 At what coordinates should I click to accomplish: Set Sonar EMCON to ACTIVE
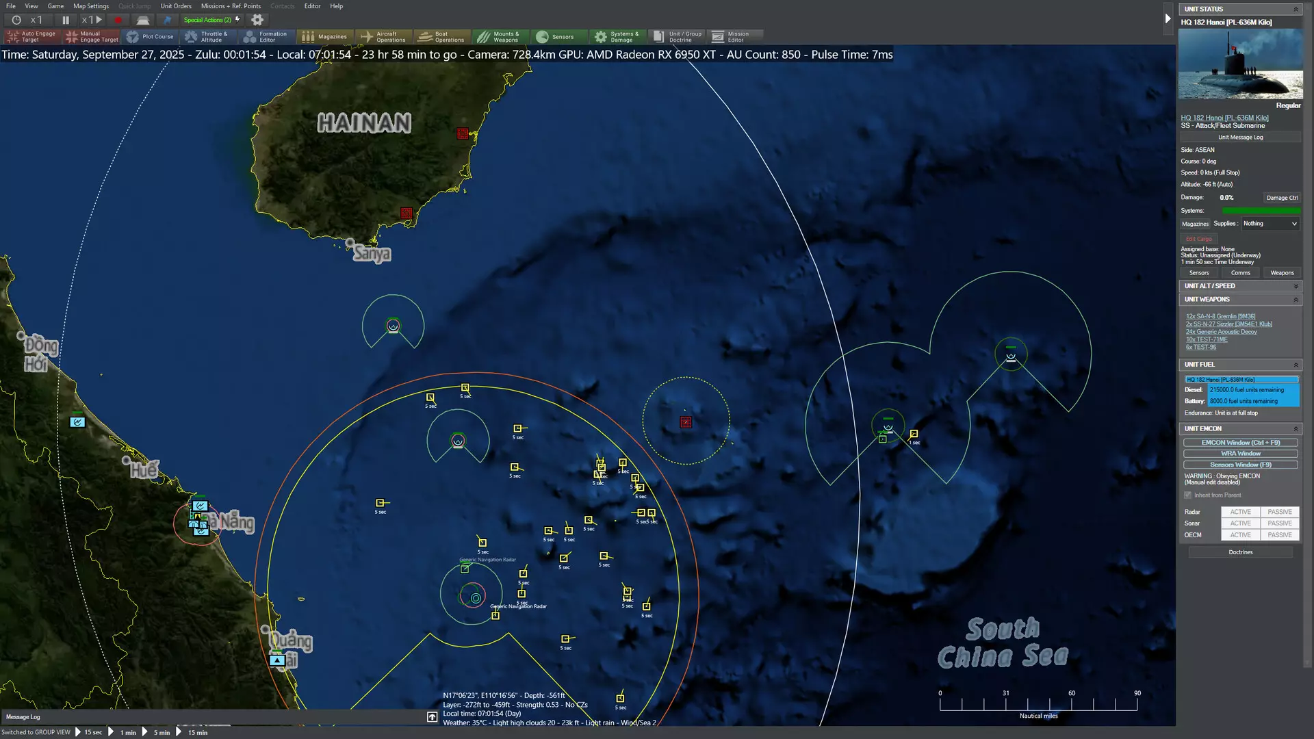(1240, 523)
